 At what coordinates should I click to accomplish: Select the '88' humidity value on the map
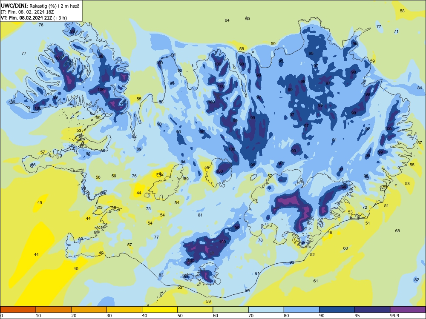[161, 102]
